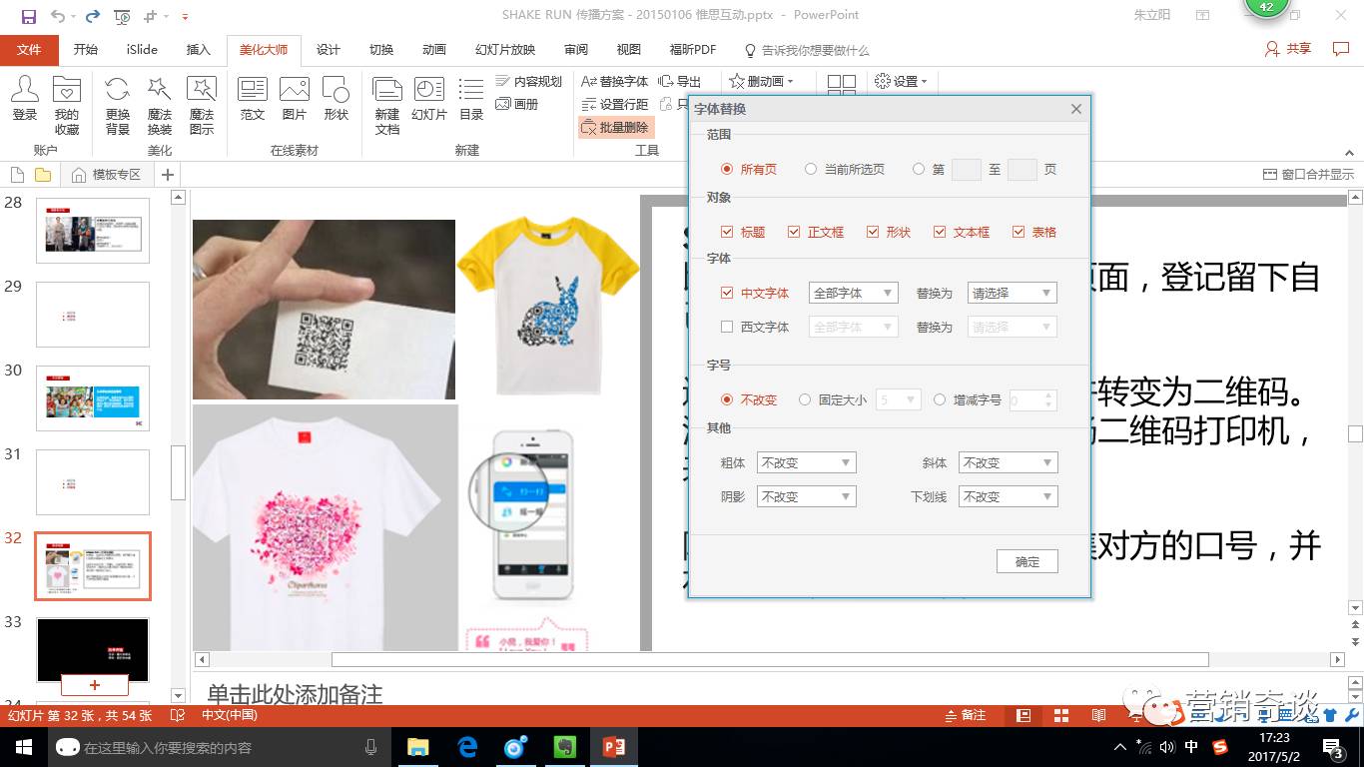
Task: Confirm with the 确定 button
Action: (1027, 562)
